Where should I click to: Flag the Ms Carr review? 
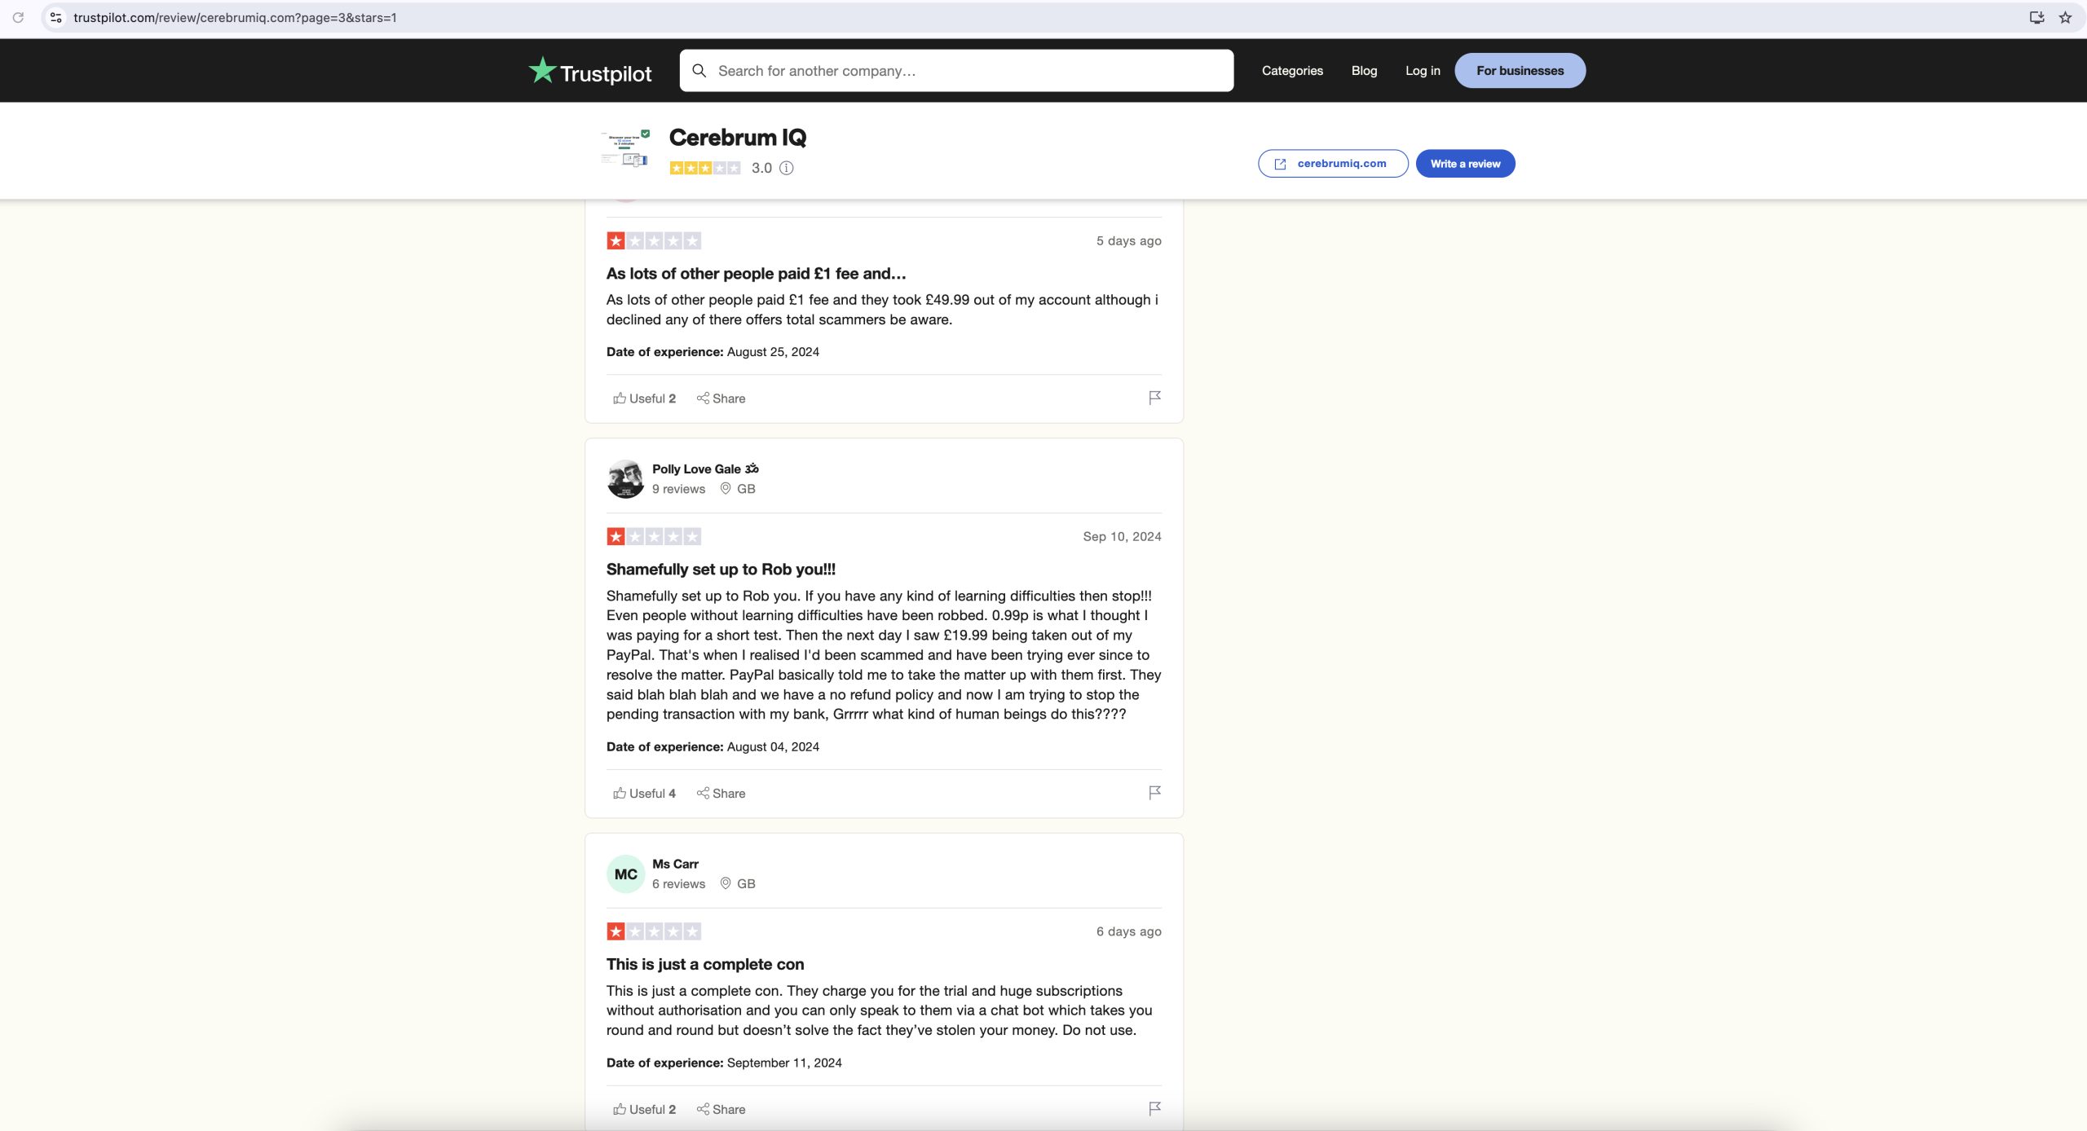click(x=1154, y=1109)
